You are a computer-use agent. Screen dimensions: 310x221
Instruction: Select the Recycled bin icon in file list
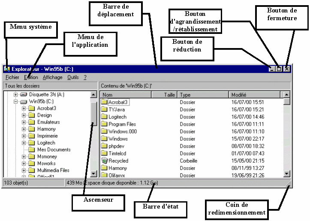click(x=104, y=160)
